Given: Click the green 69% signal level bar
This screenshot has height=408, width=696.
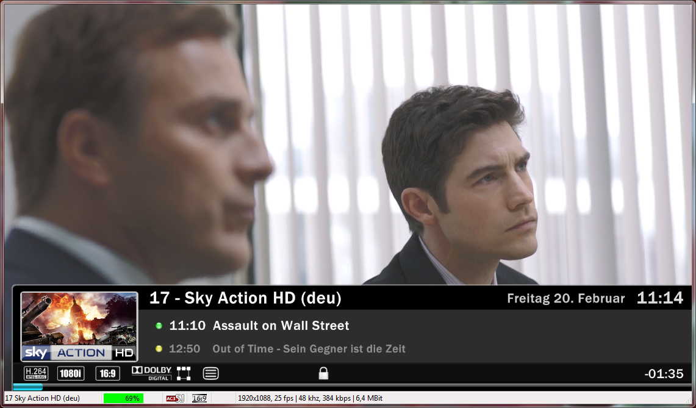Looking at the screenshot, I should click(123, 398).
